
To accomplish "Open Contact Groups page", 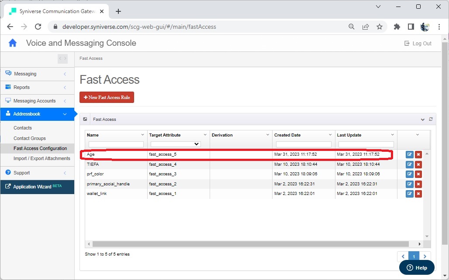I will pos(30,138).
